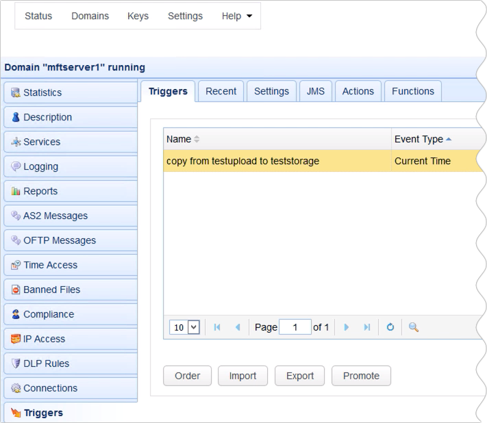Switch to the Recent tab
This screenshot has width=487, height=423.
click(221, 91)
